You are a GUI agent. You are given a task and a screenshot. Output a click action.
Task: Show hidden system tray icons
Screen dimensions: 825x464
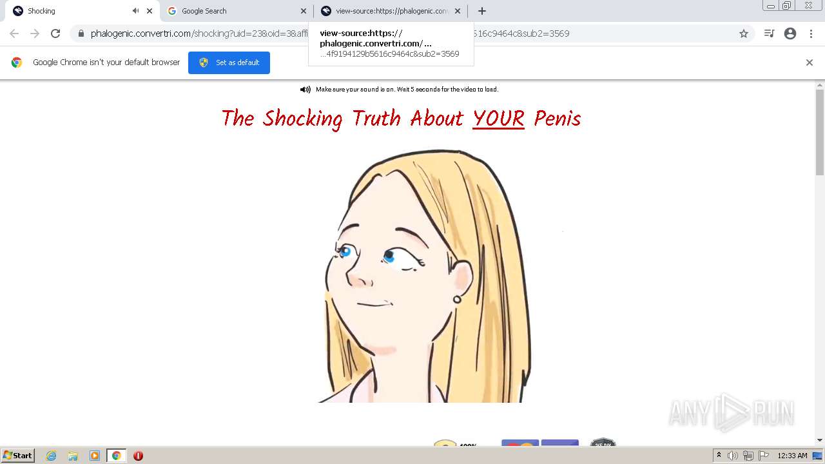pyautogui.click(x=719, y=456)
